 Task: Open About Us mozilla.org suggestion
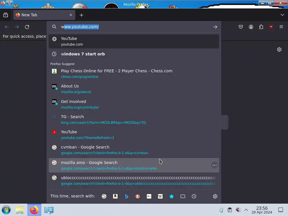click(134, 89)
